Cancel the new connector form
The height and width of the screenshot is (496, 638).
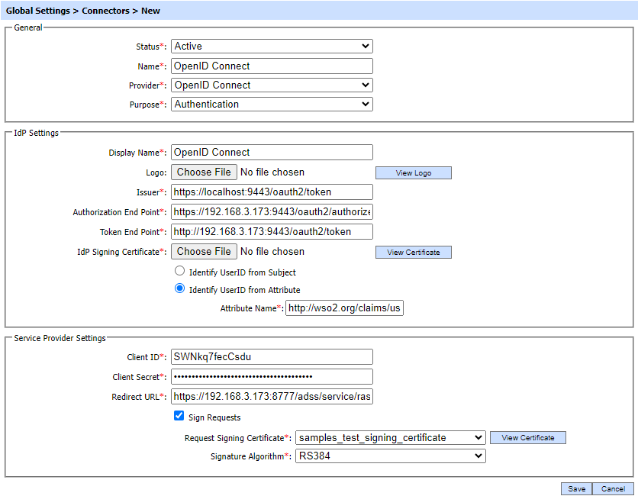(613, 489)
